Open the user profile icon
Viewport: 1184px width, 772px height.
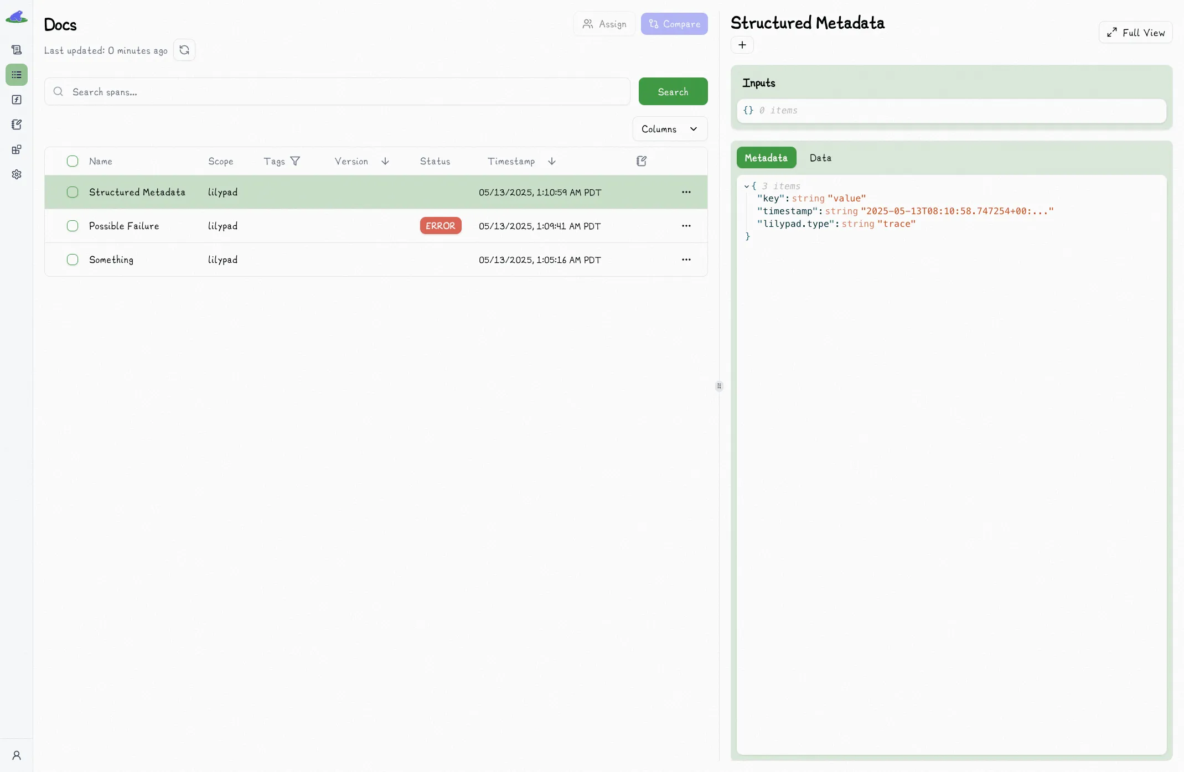[17, 755]
